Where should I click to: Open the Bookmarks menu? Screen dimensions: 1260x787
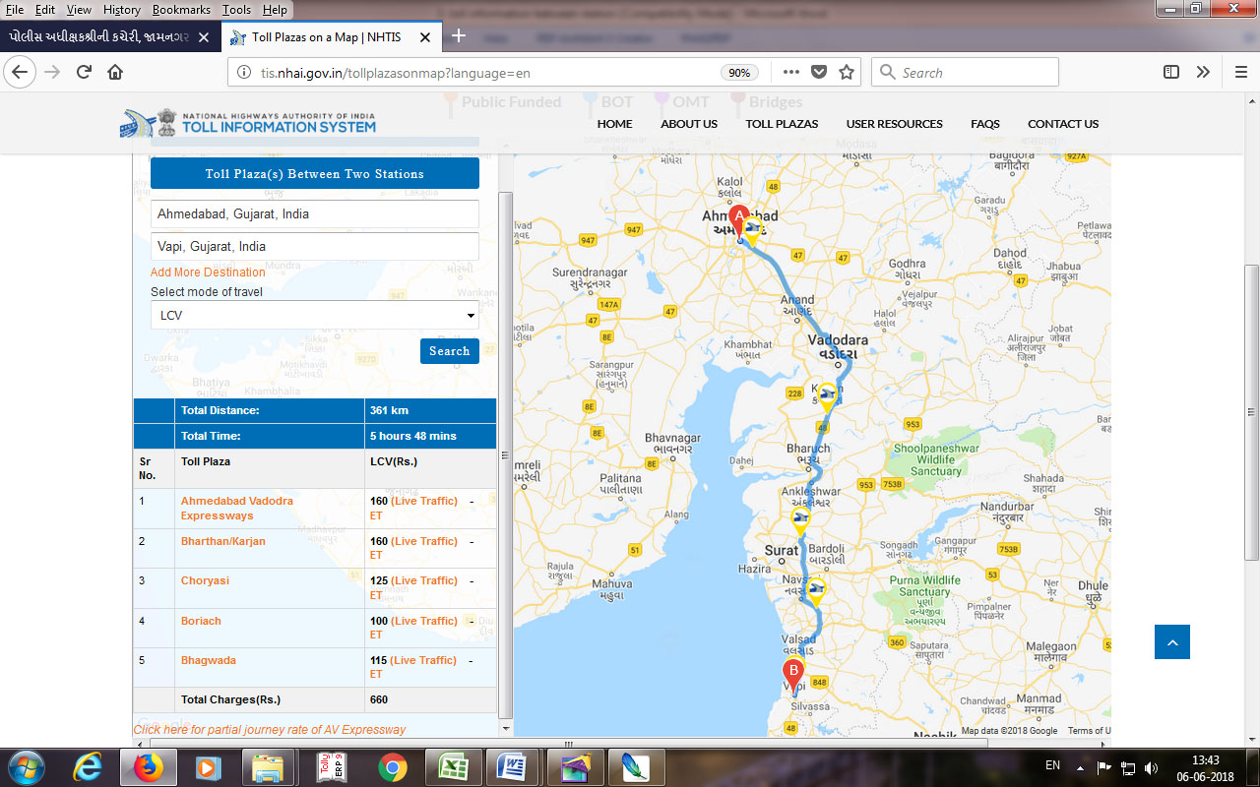[181, 9]
